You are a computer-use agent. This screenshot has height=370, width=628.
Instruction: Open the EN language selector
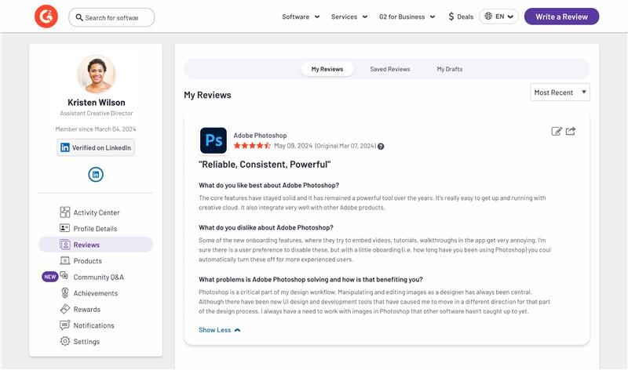point(499,16)
